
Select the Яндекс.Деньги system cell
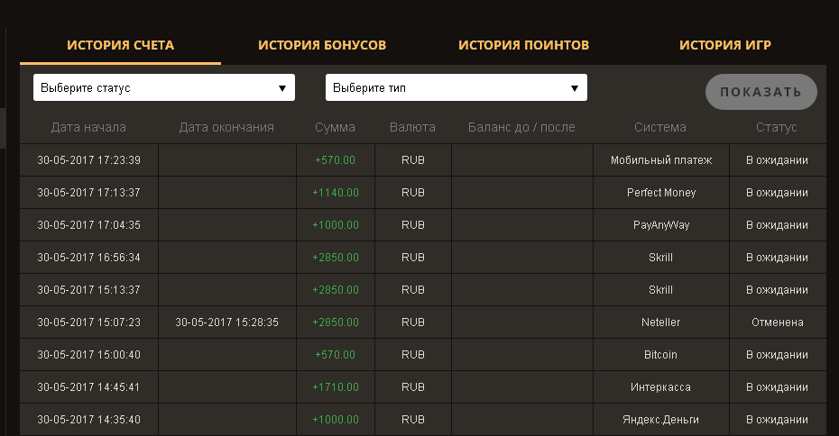point(661,420)
